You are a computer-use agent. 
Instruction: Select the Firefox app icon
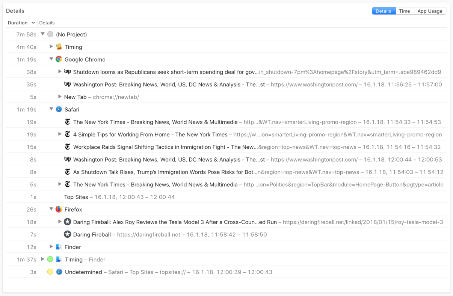[x=59, y=209]
